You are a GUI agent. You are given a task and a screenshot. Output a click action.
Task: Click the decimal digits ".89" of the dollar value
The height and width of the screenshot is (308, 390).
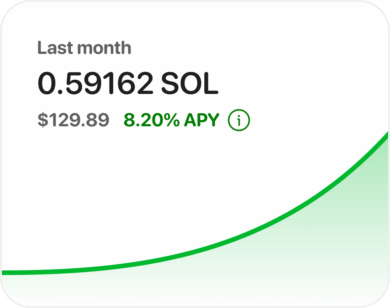pos(99,121)
